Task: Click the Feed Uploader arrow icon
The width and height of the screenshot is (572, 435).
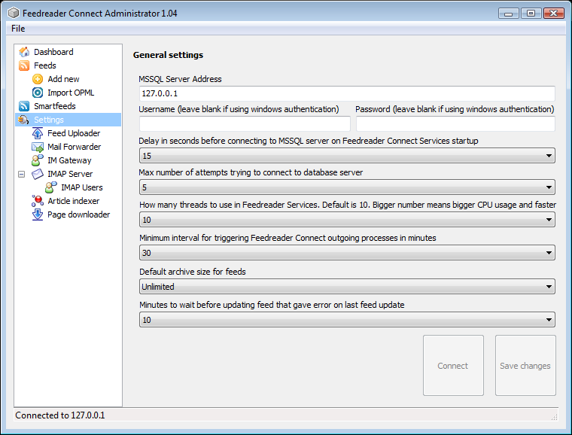Action: (x=38, y=133)
